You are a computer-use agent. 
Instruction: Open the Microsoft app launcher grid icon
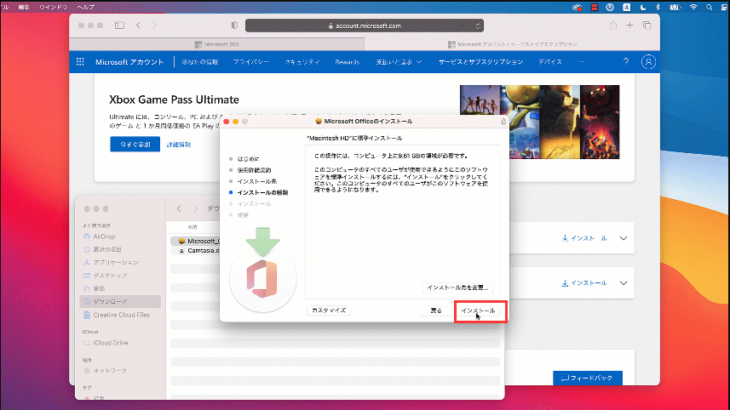tap(80, 62)
